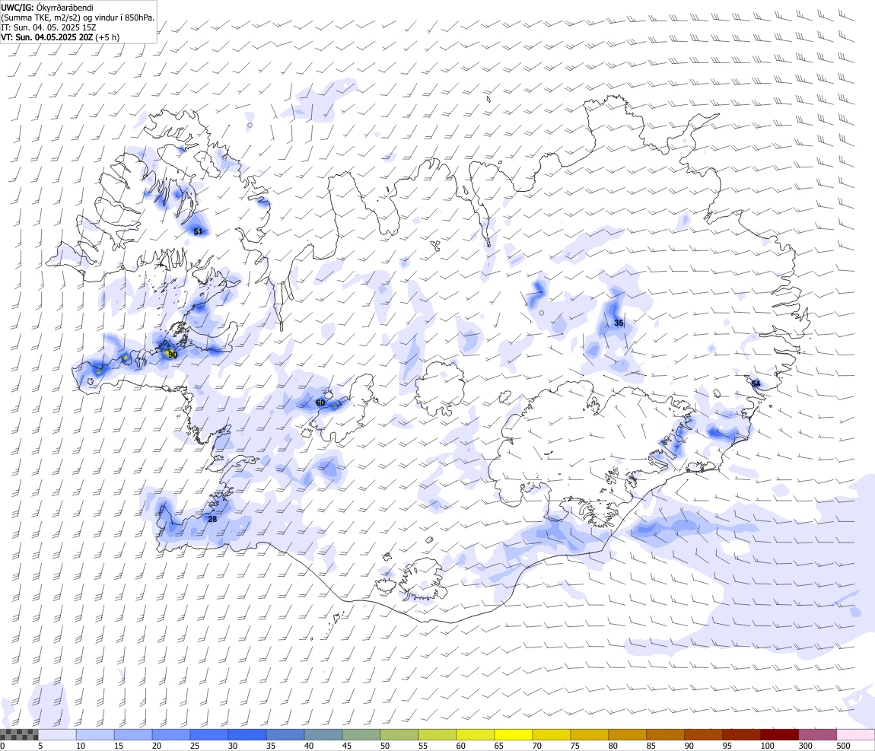Click the 'IT: Sun. 04. 05. 2025 15Z' line
The height and width of the screenshot is (751, 875).
[49, 27]
